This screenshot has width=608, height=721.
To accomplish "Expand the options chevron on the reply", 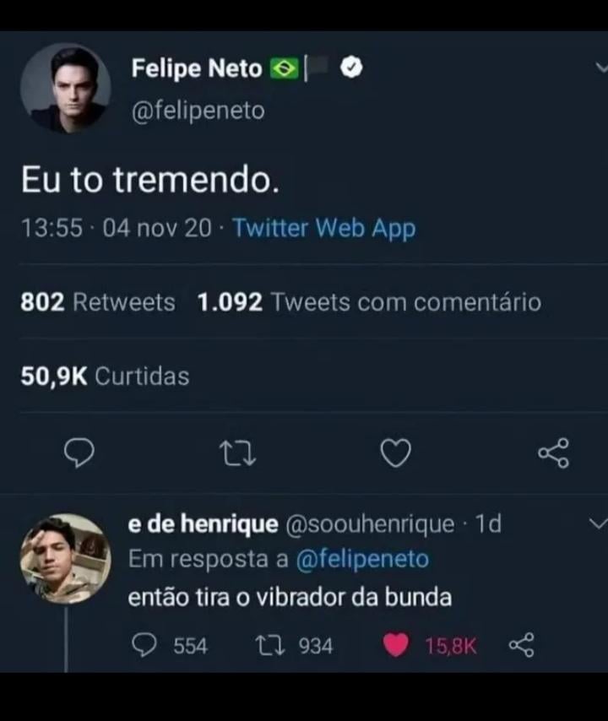I will pyautogui.click(x=596, y=524).
